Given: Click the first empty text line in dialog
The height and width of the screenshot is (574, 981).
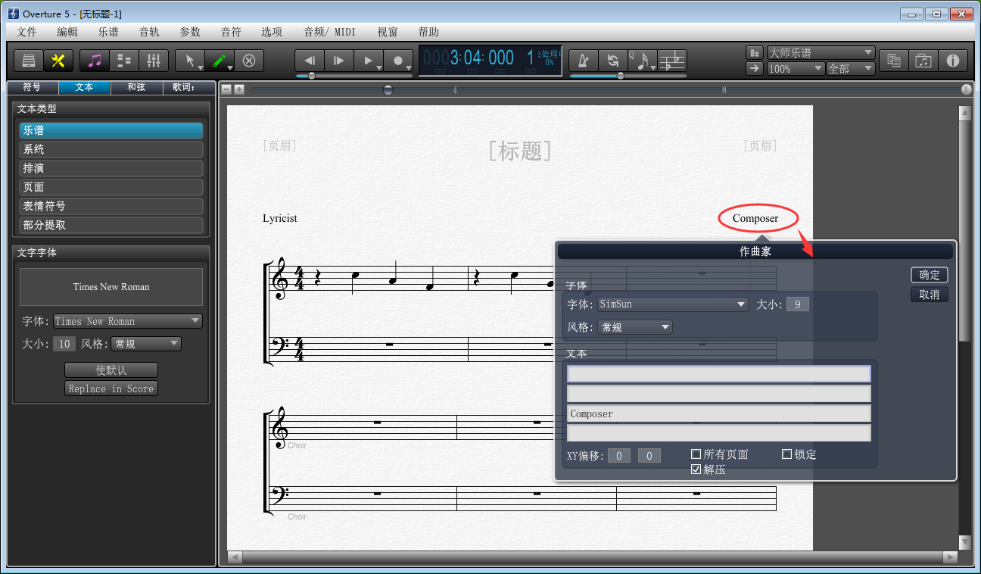Looking at the screenshot, I should point(719,374).
